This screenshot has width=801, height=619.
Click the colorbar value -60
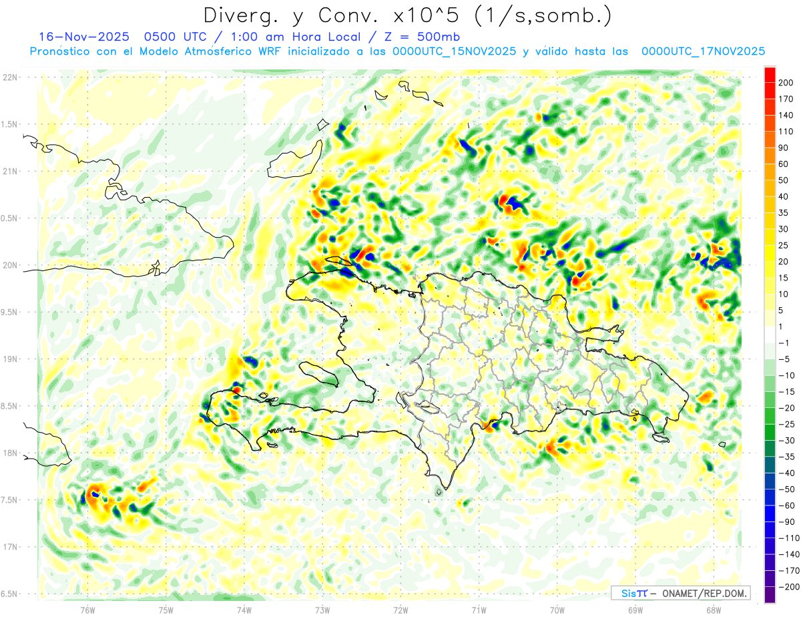pyautogui.click(x=787, y=505)
